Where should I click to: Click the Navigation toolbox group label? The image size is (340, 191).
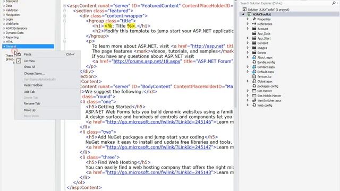point(13,15)
